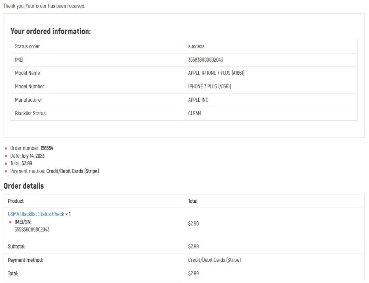Select the 'Subtotal:' row label

17,247
